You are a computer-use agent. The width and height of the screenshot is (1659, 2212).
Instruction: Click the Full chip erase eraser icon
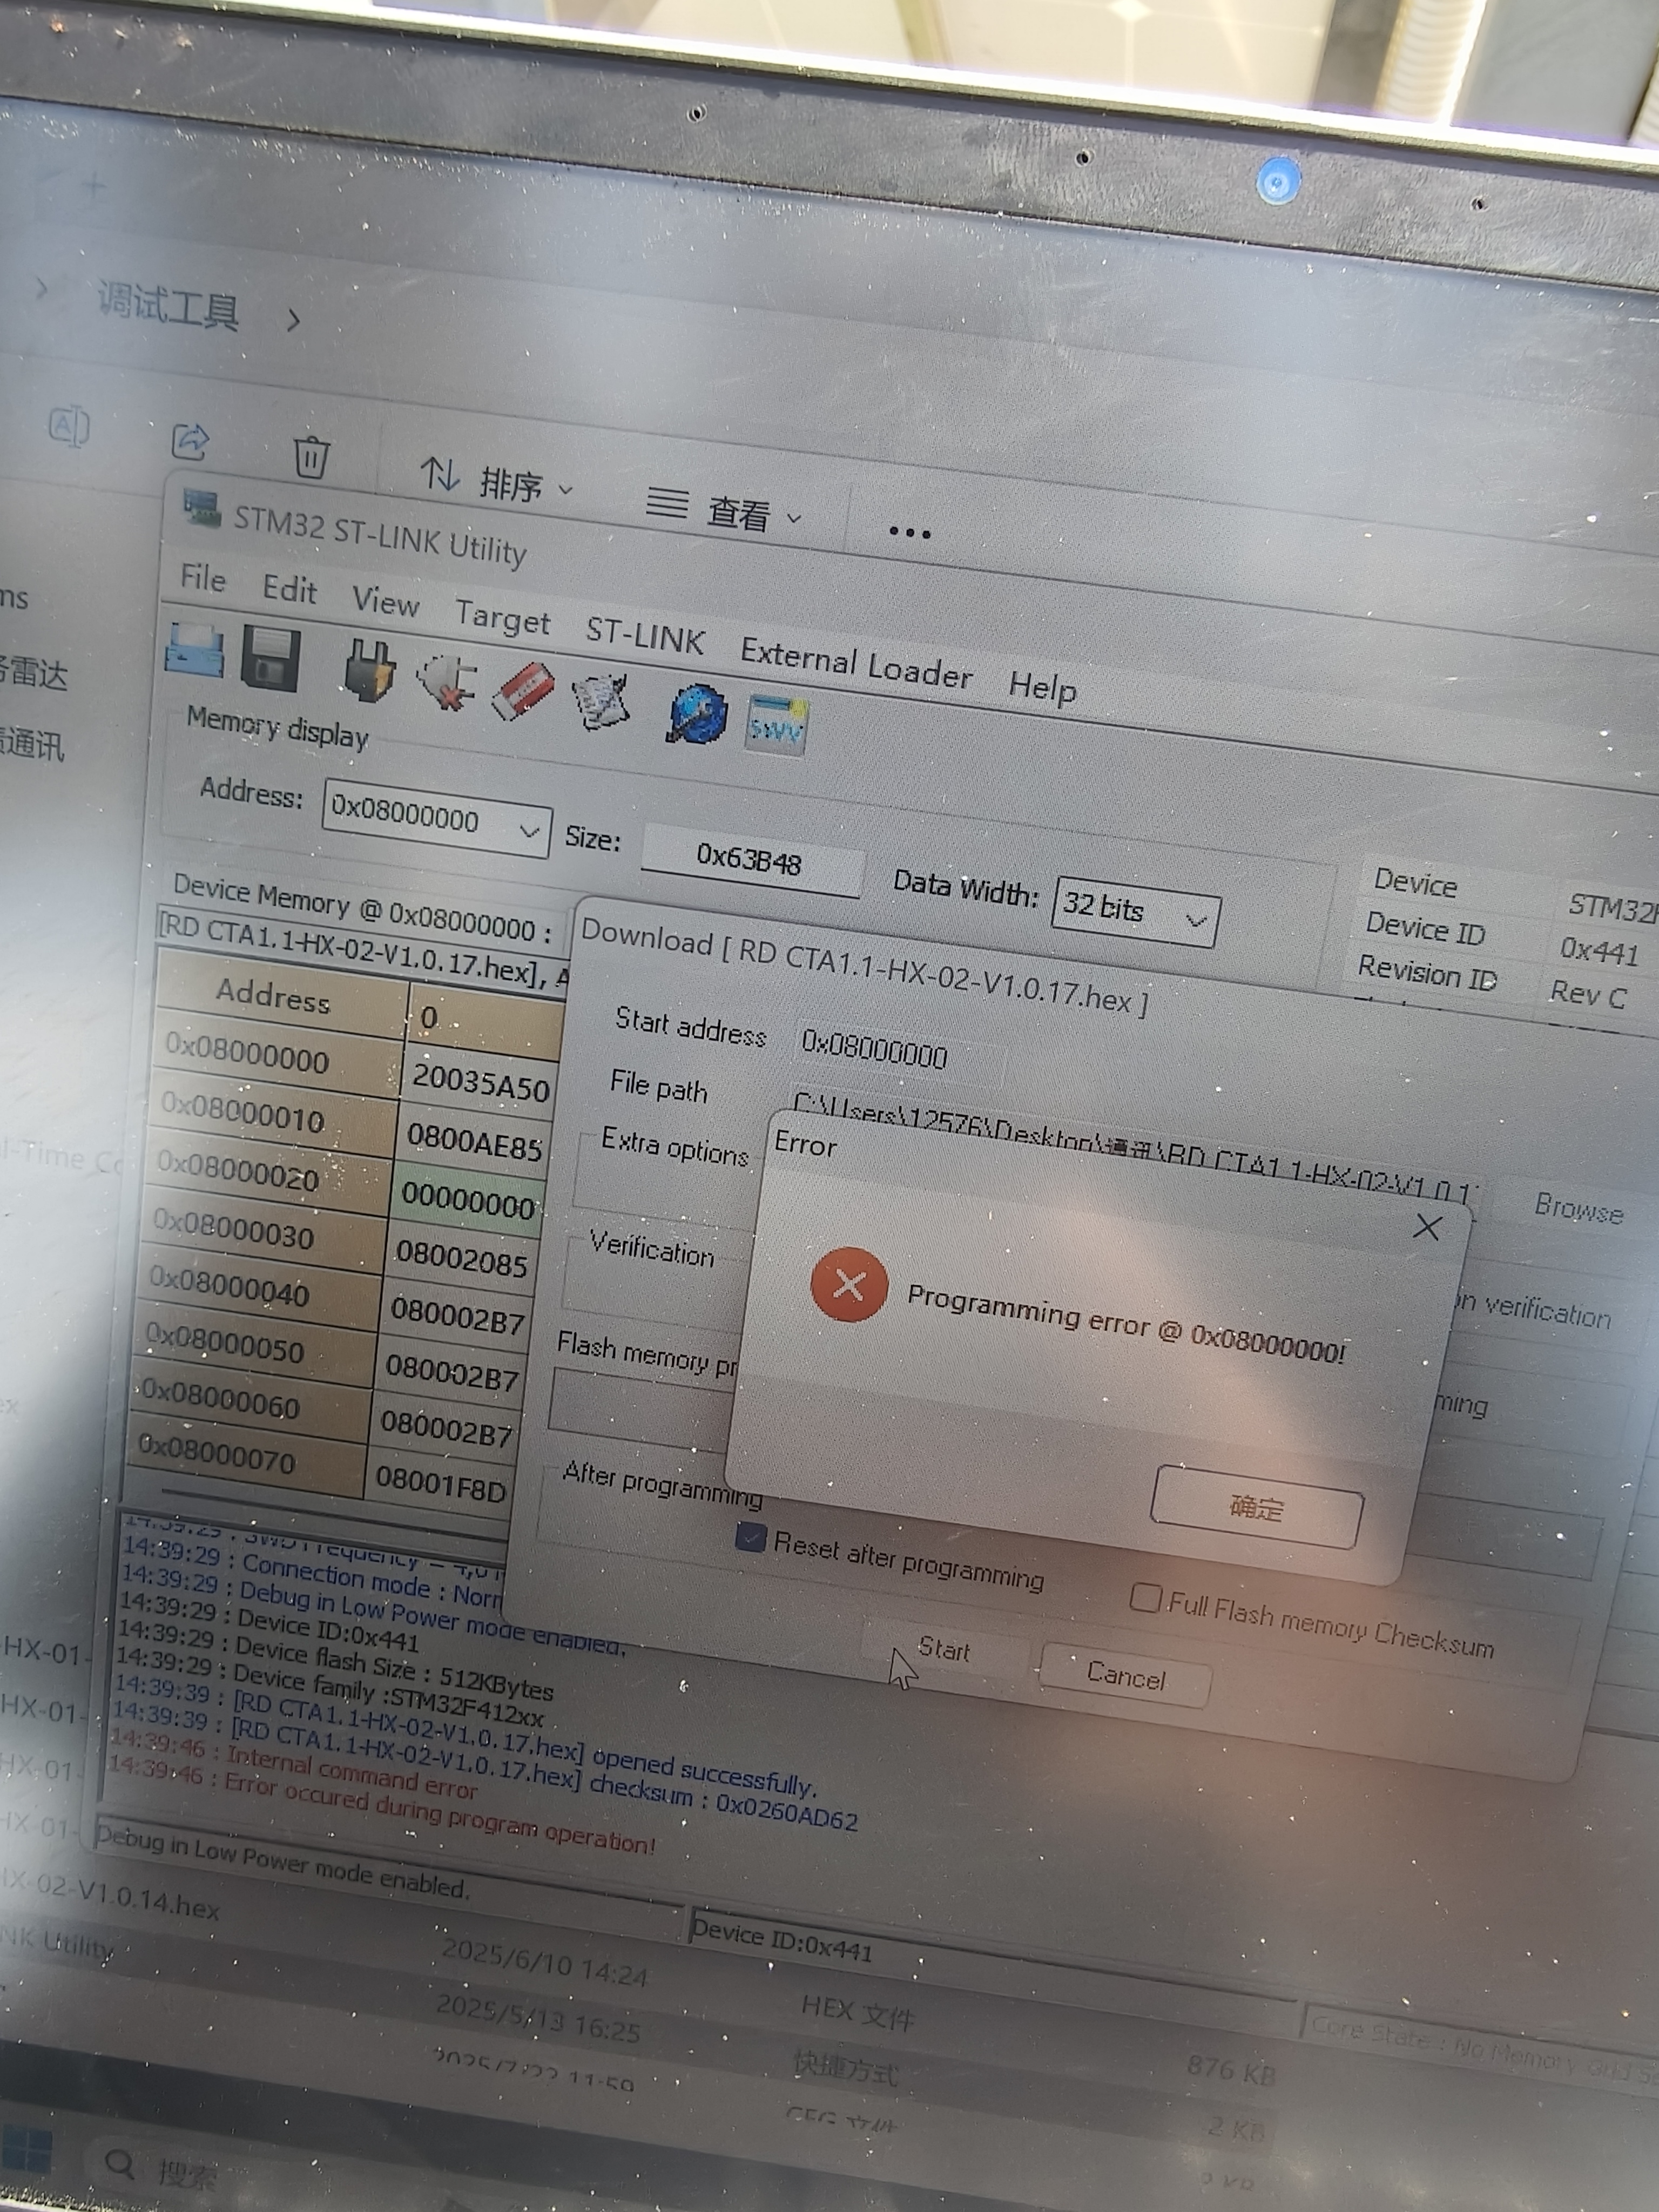[522, 690]
